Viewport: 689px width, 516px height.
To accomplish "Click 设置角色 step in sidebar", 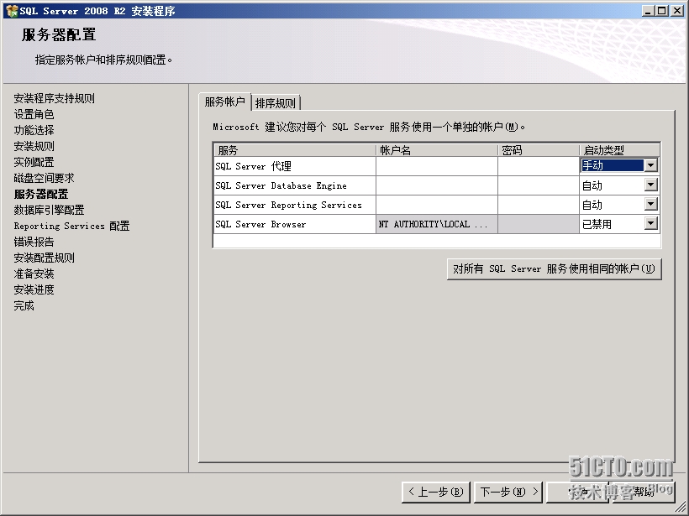I will click(x=34, y=114).
